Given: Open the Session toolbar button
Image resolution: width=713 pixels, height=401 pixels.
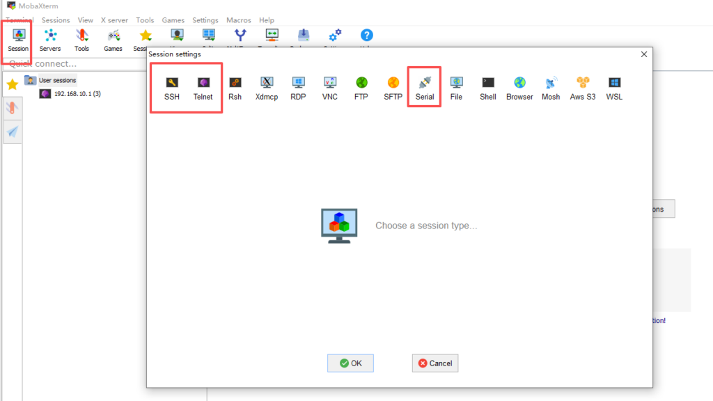Looking at the screenshot, I should pyautogui.click(x=18, y=40).
